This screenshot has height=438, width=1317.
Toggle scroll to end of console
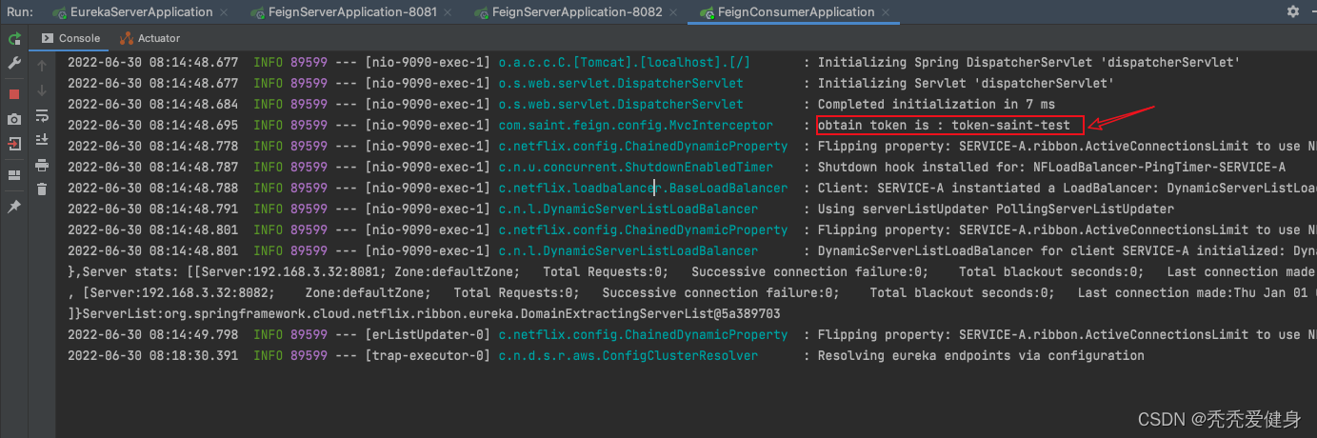pyautogui.click(x=42, y=140)
